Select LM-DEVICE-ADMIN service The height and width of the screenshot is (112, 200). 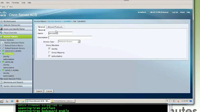click(13, 51)
